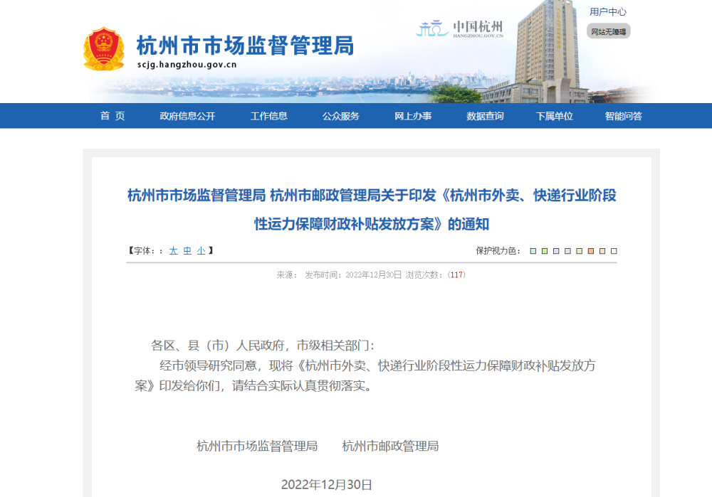Select 工作信息 in the navigation bar

click(x=269, y=116)
